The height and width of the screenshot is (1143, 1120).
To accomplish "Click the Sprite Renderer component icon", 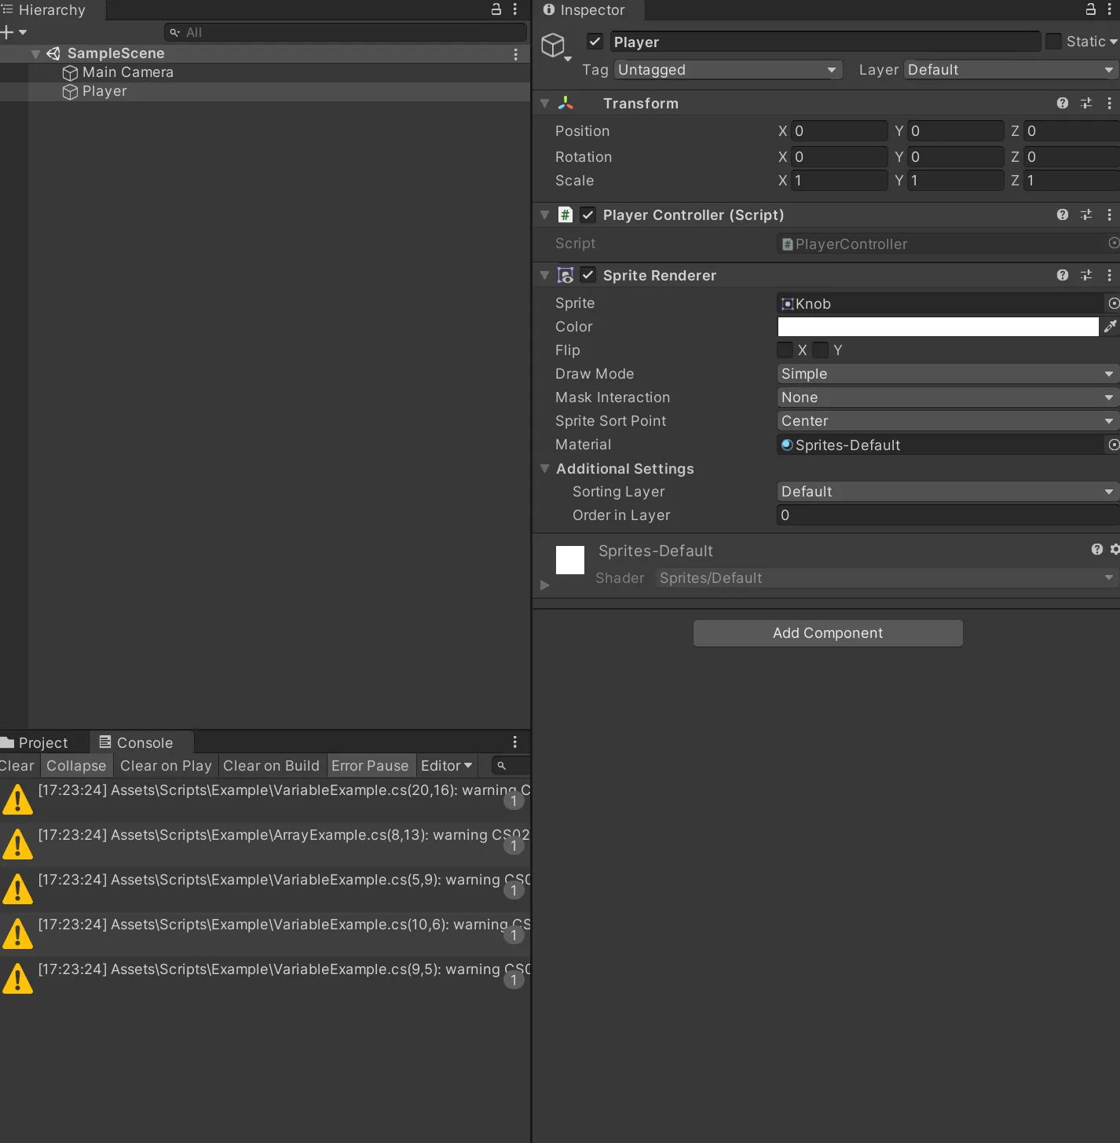I will pos(565,275).
